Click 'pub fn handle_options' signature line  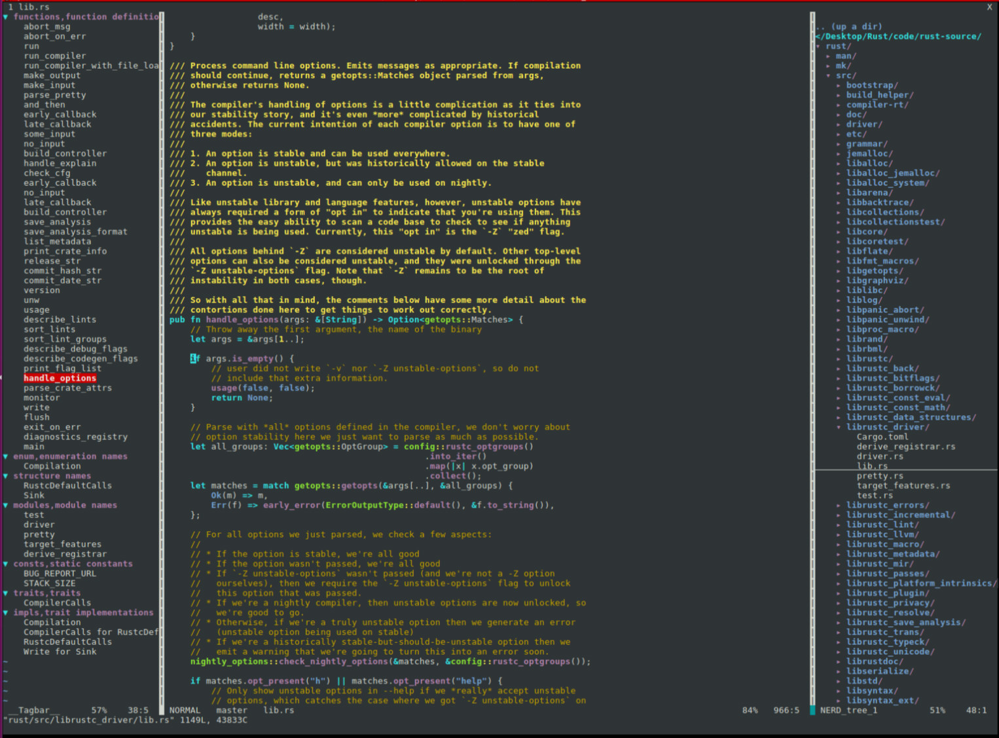[347, 320]
